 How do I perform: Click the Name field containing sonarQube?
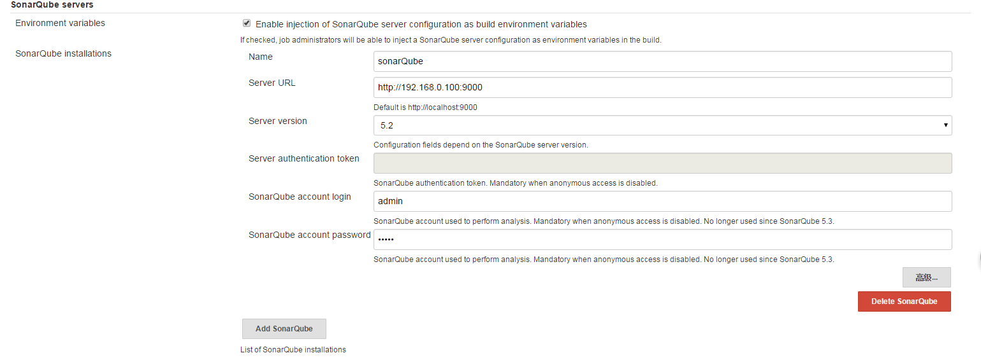click(x=663, y=62)
